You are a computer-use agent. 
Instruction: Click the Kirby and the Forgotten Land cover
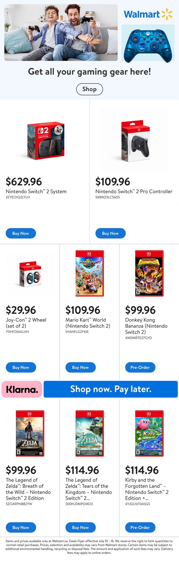pyautogui.click(x=149, y=433)
